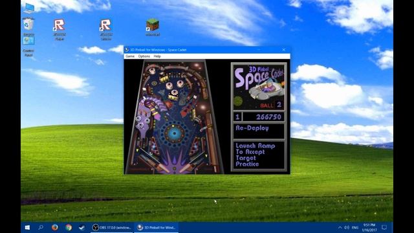Click the BALL 2 counter

click(271, 105)
